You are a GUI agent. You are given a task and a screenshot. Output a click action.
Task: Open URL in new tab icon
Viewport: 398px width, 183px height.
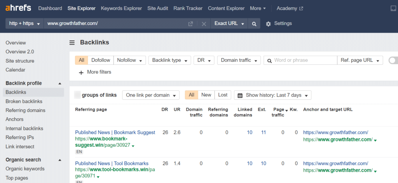[x=190, y=24]
